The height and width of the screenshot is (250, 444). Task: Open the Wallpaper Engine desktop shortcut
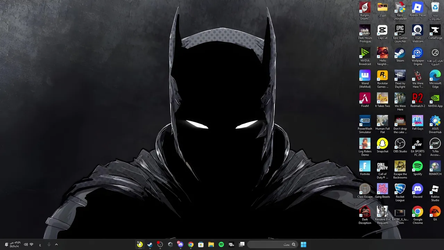click(418, 56)
